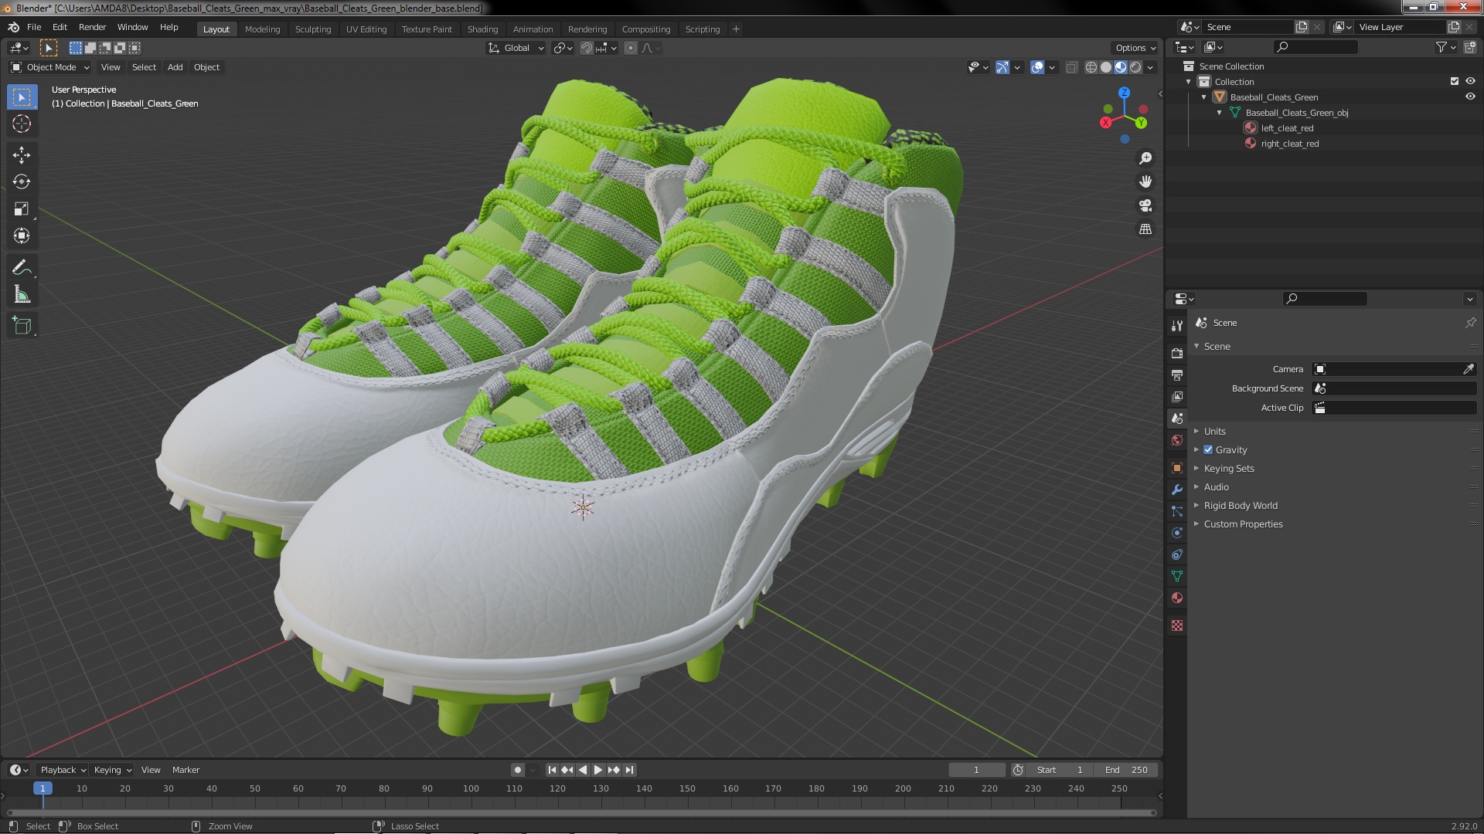Image resolution: width=1484 pixels, height=834 pixels.
Task: Open the Texture properties checker tab
Action: [x=1177, y=625]
